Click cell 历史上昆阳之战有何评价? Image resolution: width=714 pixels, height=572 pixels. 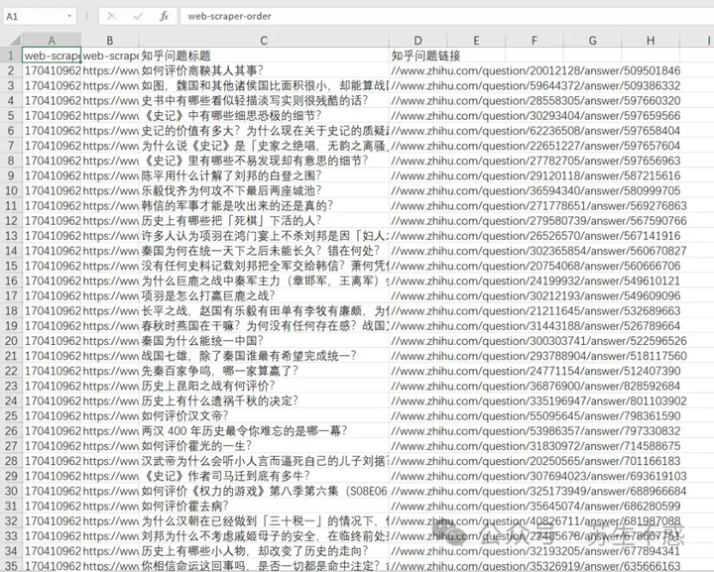[x=264, y=386]
